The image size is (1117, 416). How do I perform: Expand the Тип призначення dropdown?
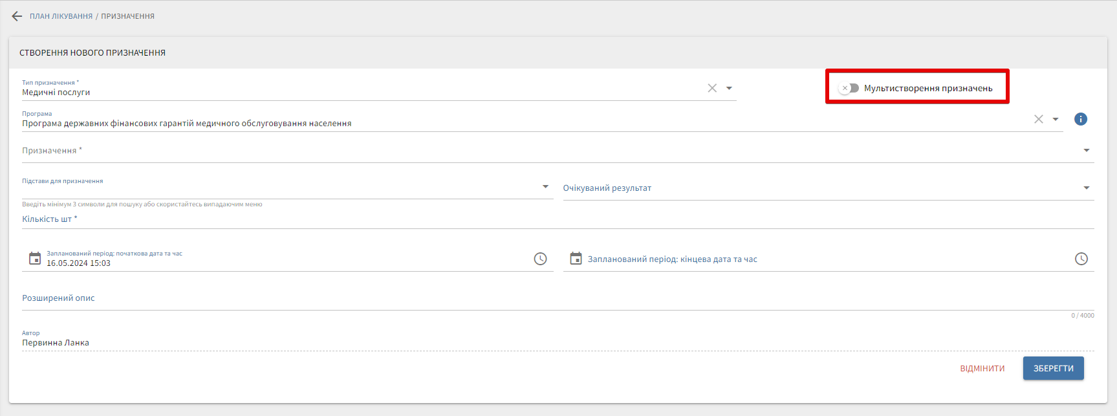pyautogui.click(x=729, y=88)
